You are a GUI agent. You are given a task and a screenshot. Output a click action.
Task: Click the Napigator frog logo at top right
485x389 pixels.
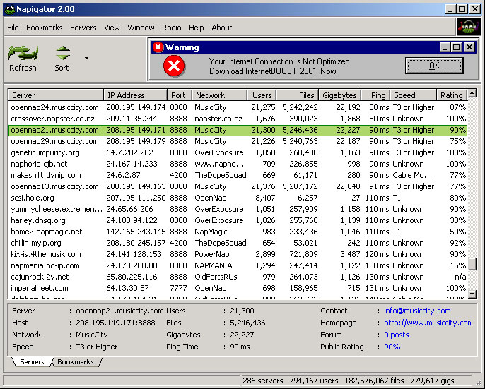pos(469,28)
